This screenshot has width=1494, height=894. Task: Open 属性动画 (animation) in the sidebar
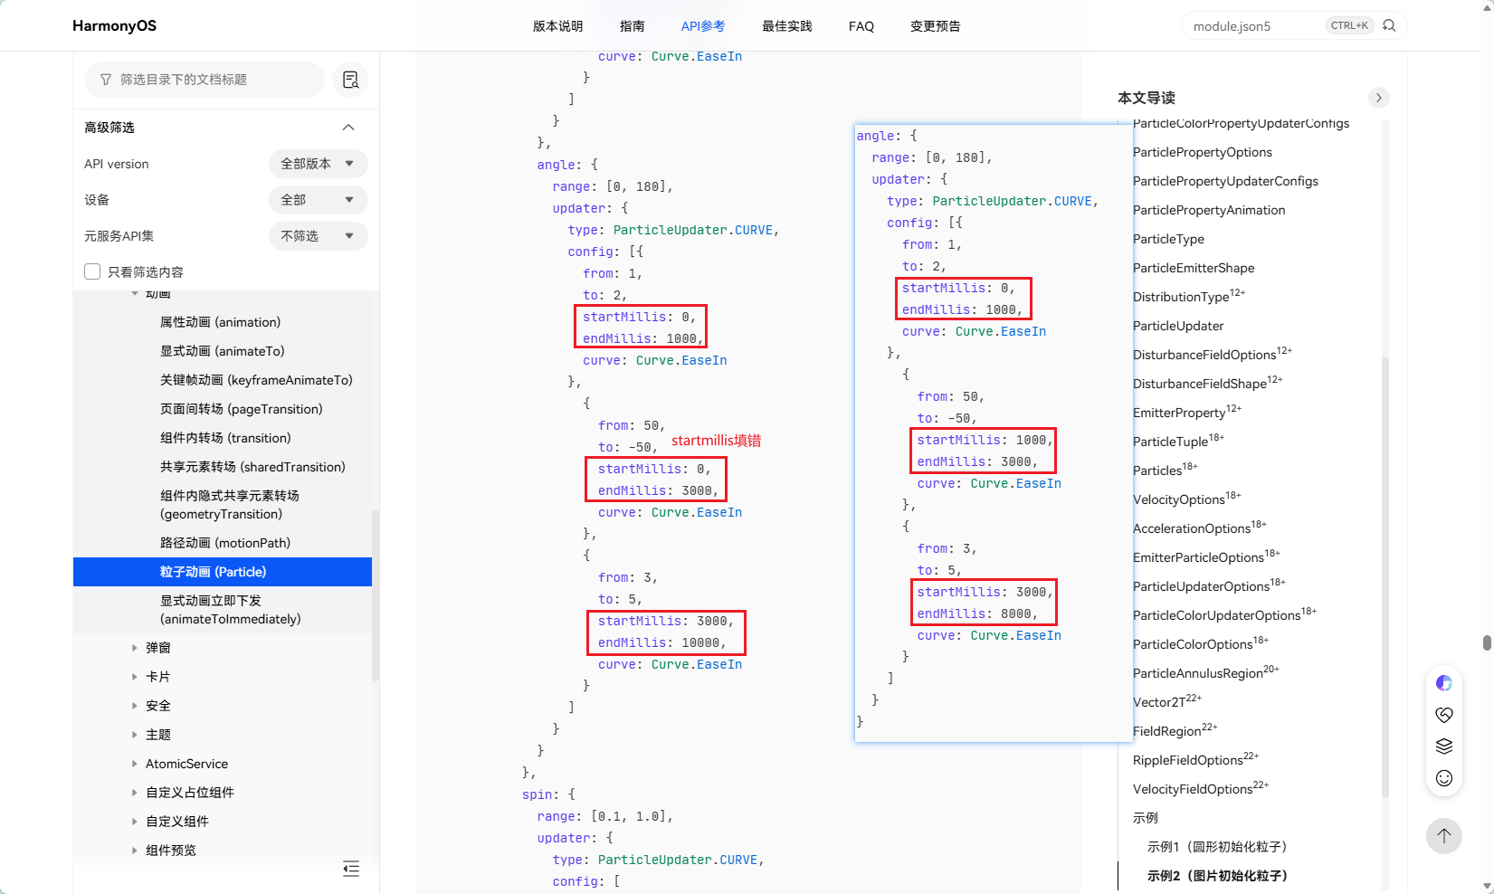(220, 322)
